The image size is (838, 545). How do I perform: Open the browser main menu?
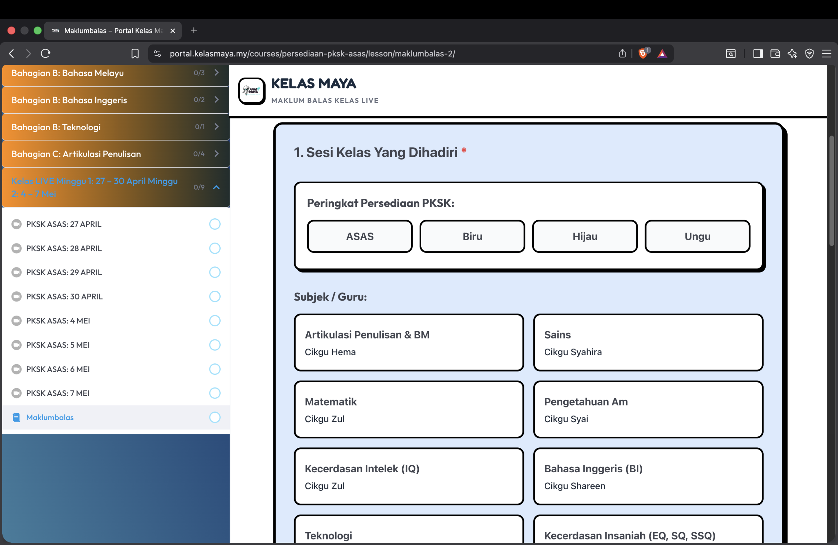point(827,53)
